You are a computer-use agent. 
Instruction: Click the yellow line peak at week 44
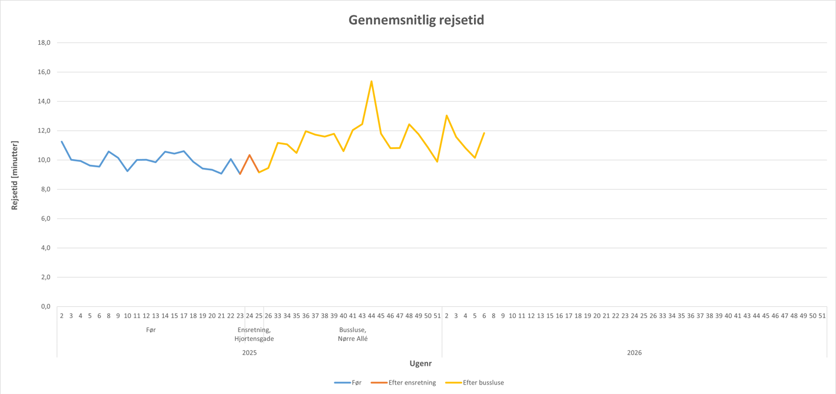click(371, 81)
